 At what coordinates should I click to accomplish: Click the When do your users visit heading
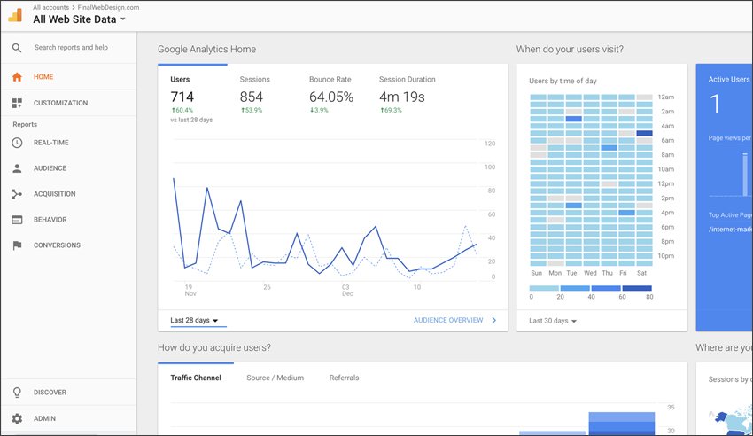pyautogui.click(x=570, y=49)
